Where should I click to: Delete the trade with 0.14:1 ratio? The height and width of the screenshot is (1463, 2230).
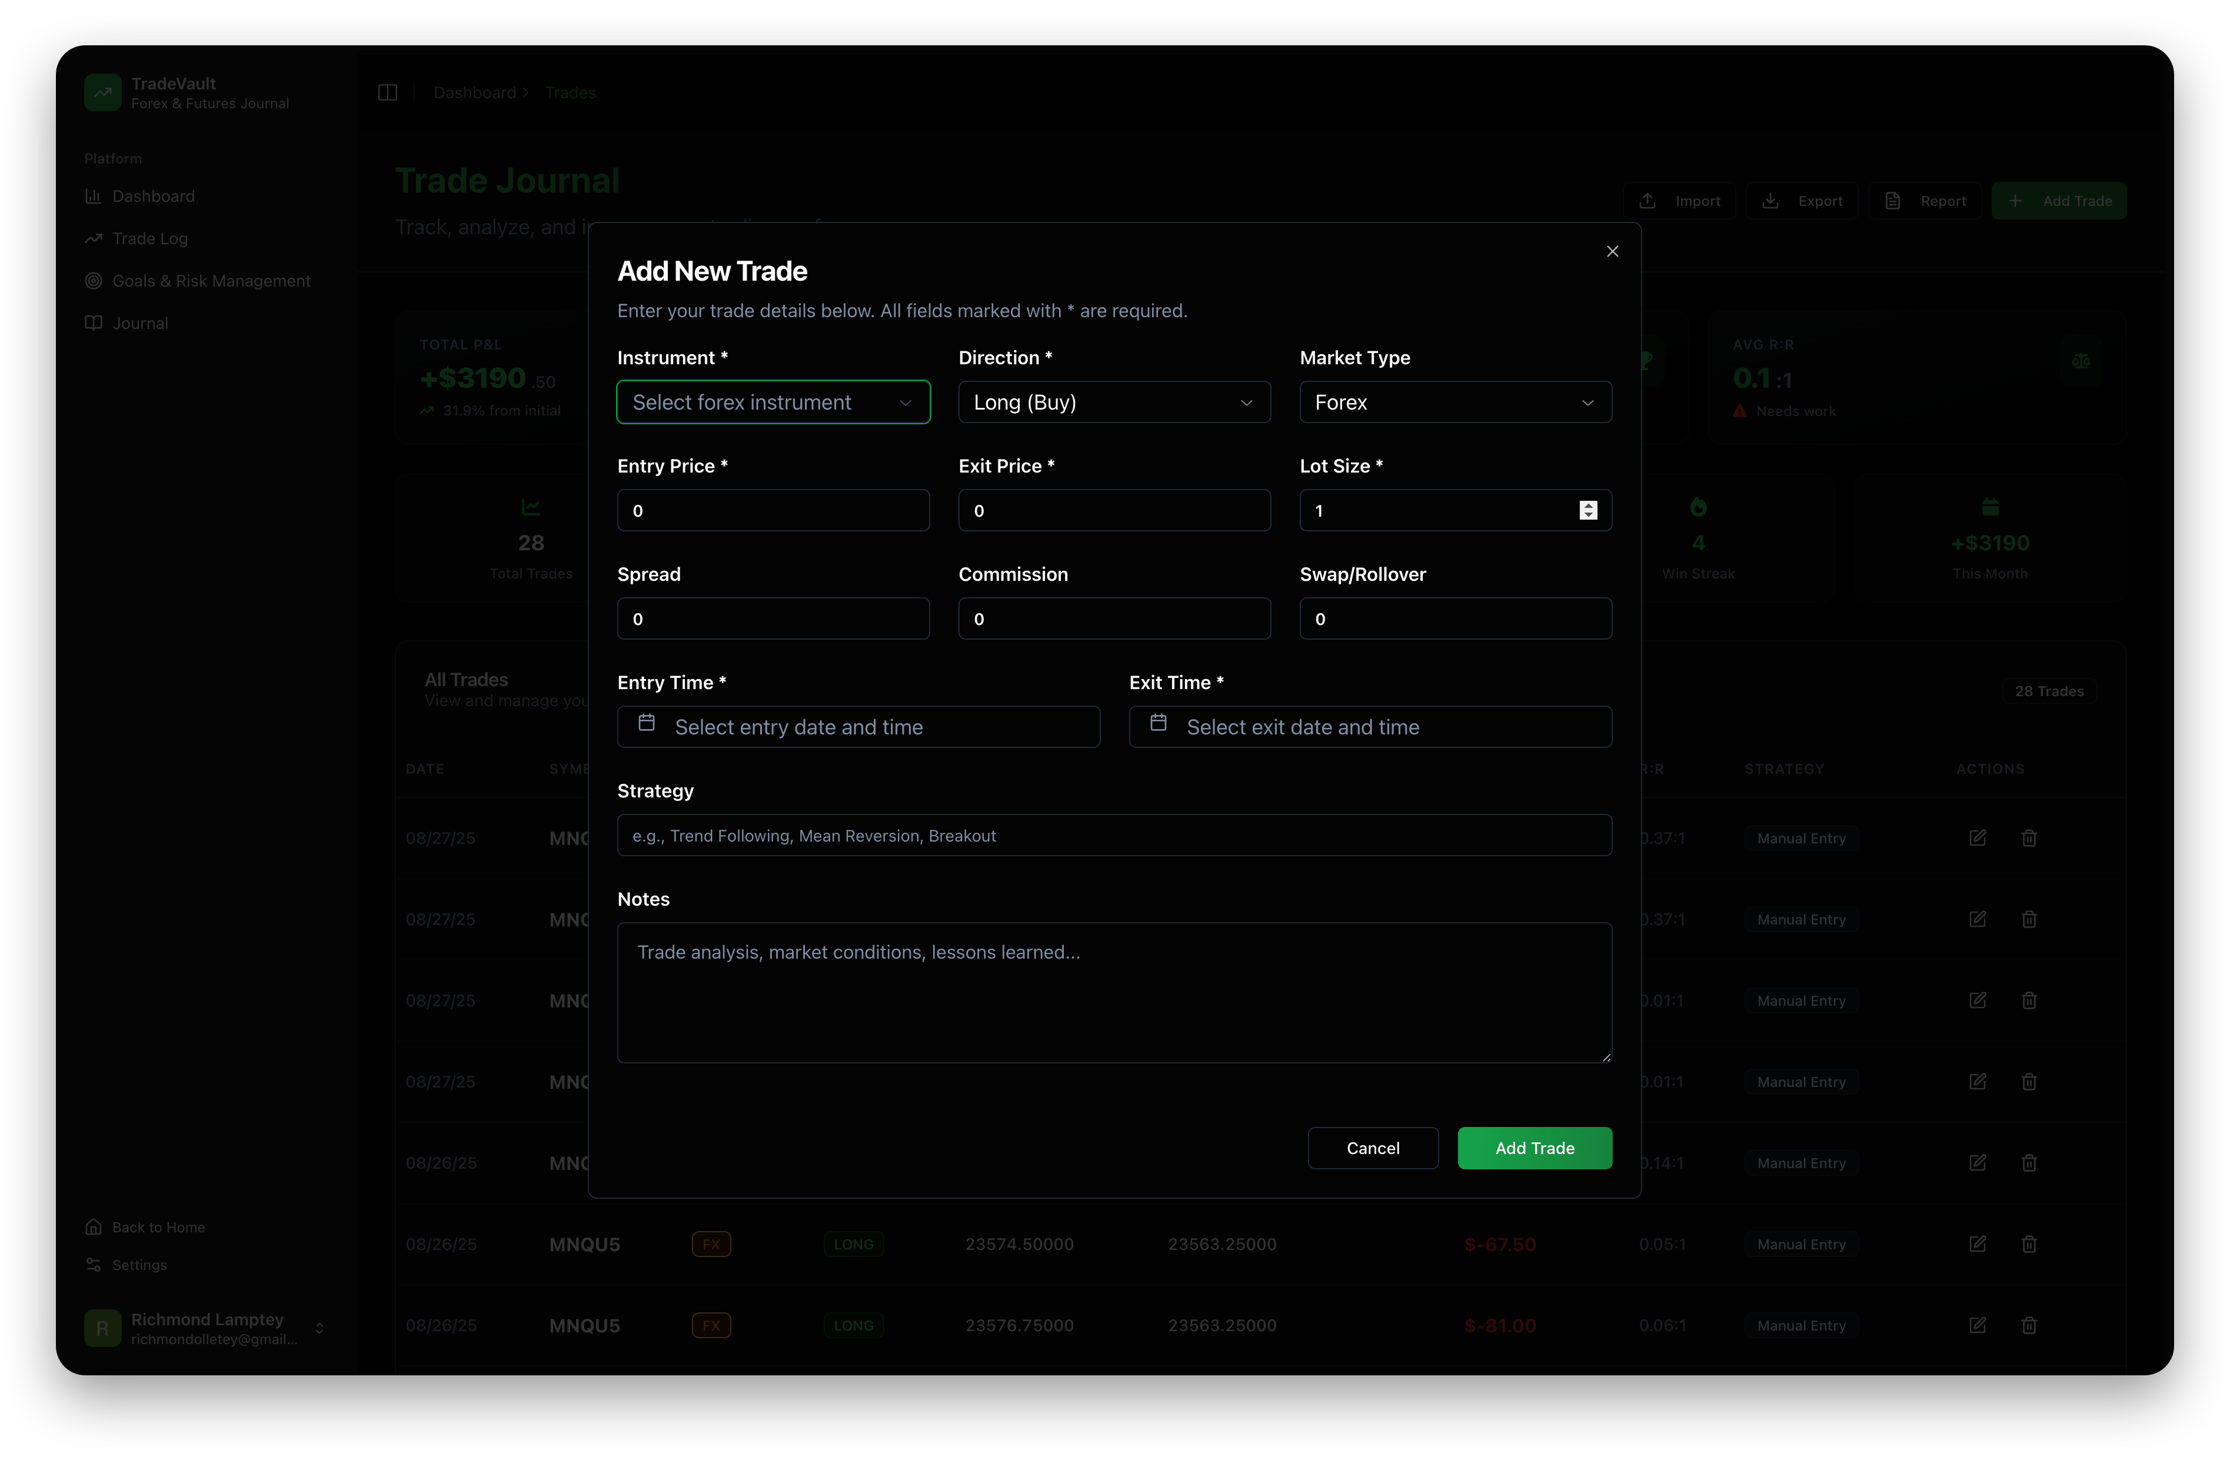(2029, 1162)
